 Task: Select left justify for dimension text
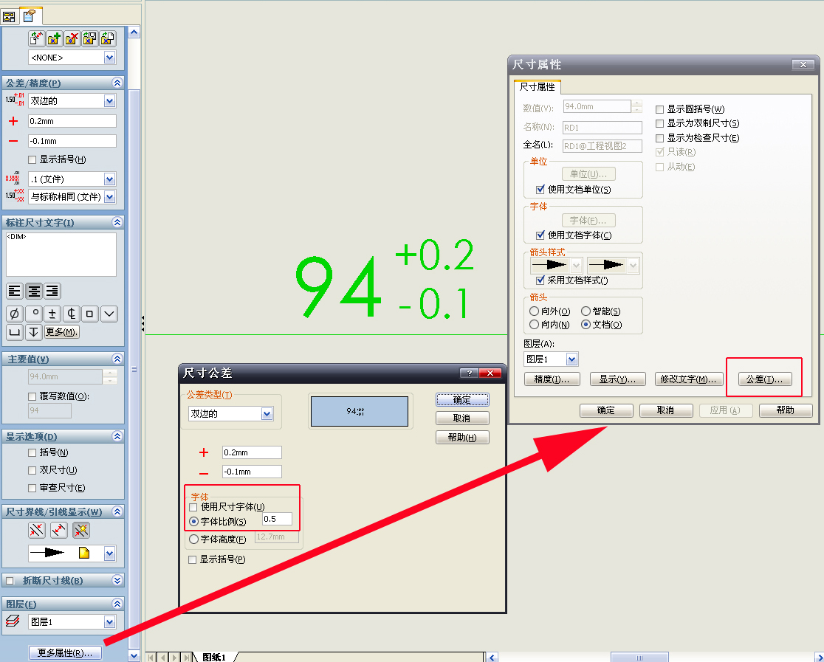point(14,290)
